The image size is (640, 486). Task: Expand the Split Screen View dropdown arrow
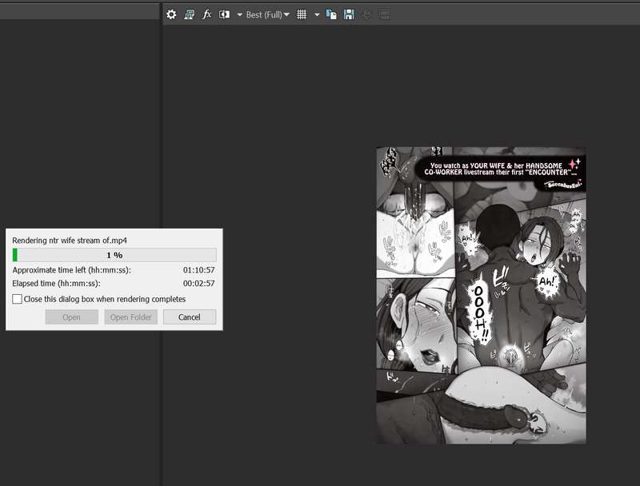(x=239, y=15)
